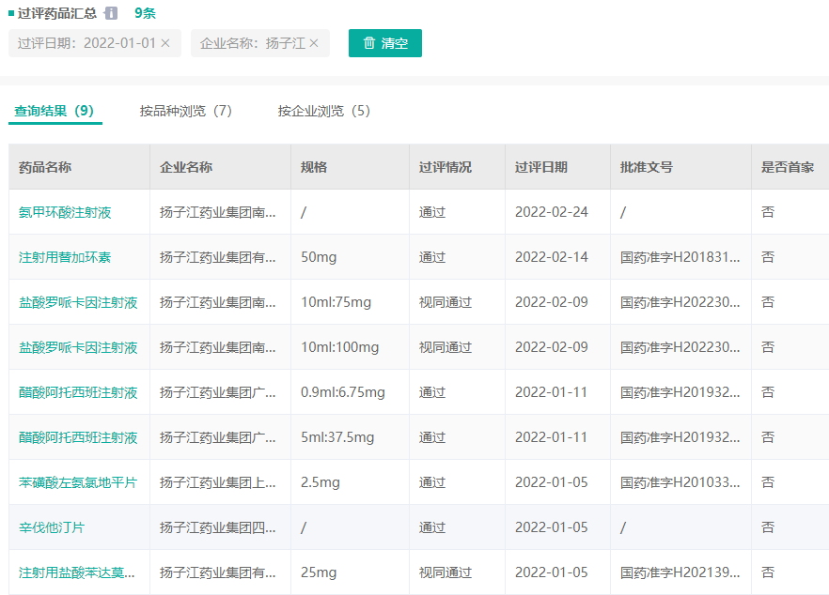Remove the 企业名称 扬子江 filter chip
The image size is (829, 595).
[x=314, y=43]
